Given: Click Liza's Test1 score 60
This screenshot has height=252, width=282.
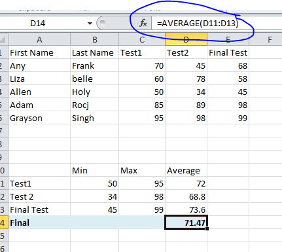Looking at the screenshot, I should (x=142, y=79).
